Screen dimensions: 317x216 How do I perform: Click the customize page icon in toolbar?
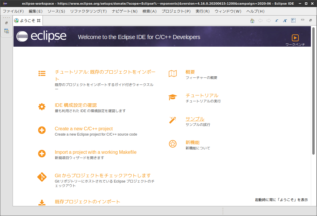pyautogui.click(x=293, y=21)
